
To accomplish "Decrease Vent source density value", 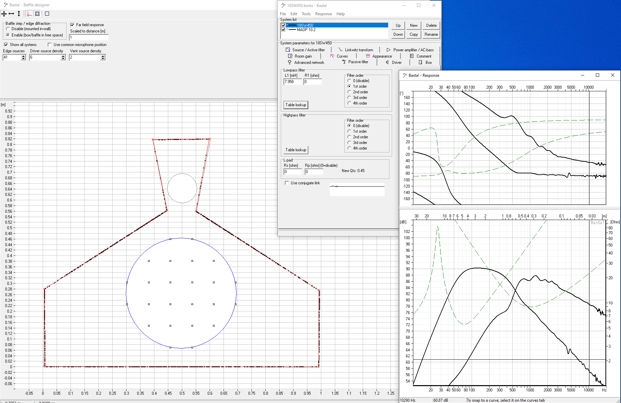I will pyautogui.click(x=103, y=59).
